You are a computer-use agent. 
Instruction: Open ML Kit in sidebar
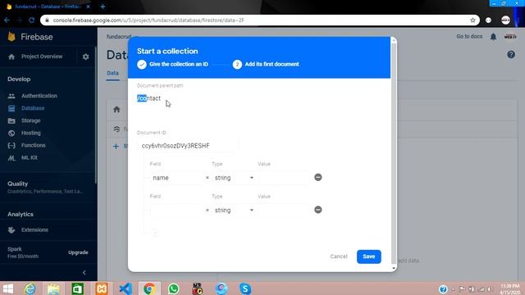[30, 157]
